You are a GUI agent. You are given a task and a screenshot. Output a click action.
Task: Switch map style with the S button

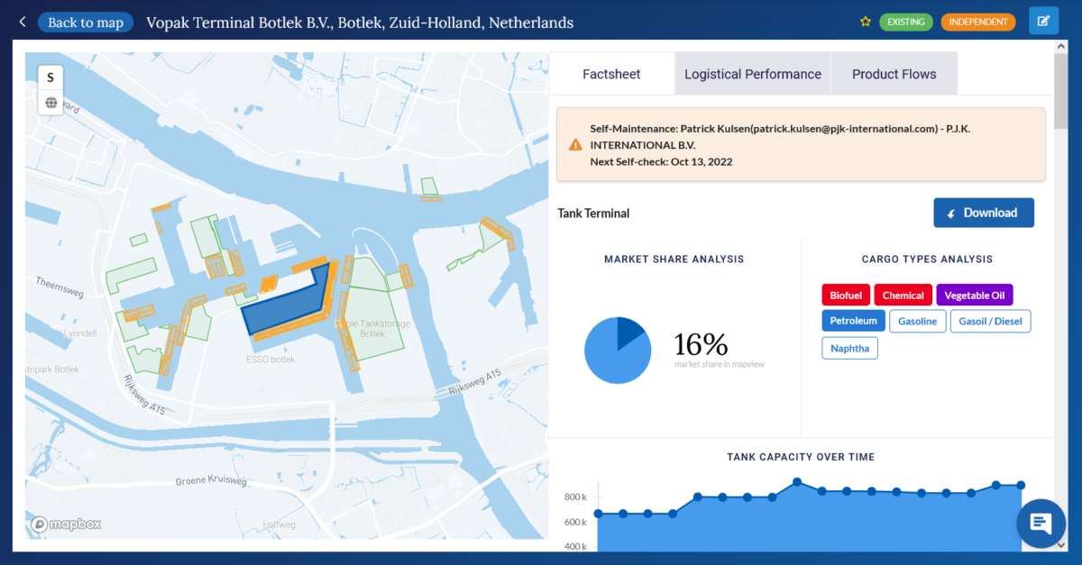point(50,77)
